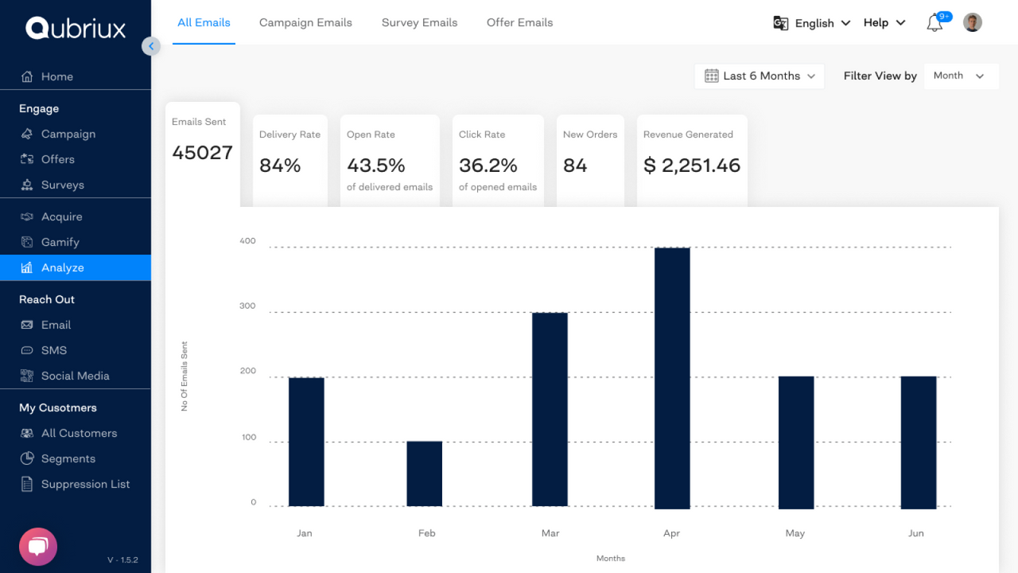
Task: Select the SMS icon in the sidebar
Action: click(27, 350)
